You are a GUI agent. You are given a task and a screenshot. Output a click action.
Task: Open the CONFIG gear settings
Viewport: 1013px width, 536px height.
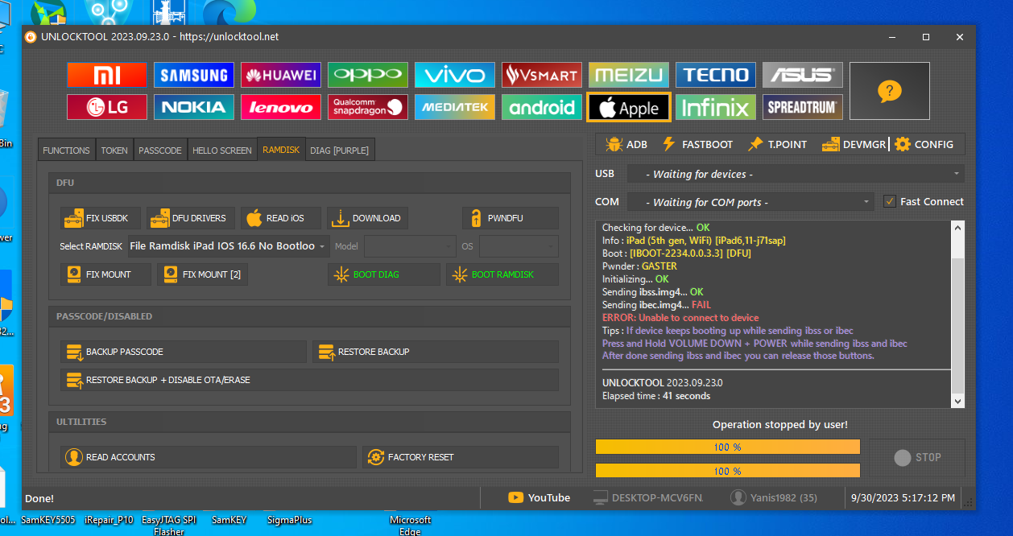click(924, 144)
